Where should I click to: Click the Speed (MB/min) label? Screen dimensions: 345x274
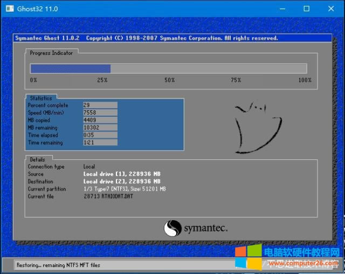click(x=46, y=113)
